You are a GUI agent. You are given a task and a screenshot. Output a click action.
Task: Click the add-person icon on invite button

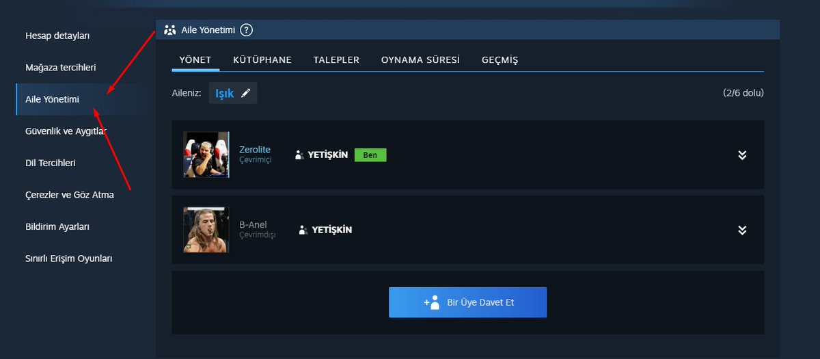click(x=431, y=302)
